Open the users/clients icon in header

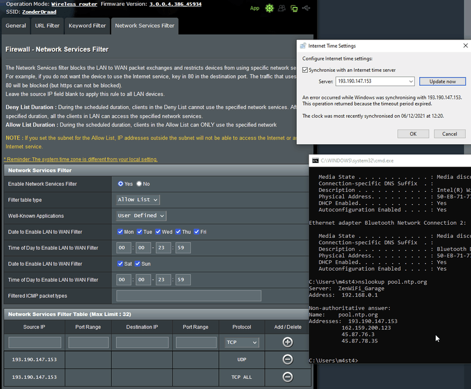[x=281, y=8]
